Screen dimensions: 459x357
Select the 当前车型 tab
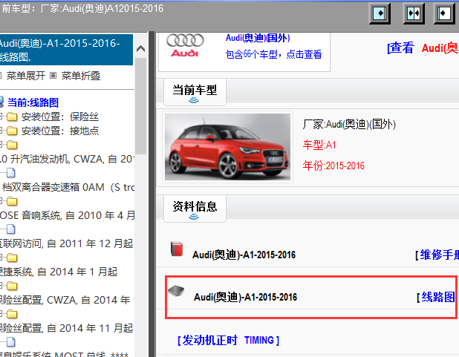click(195, 91)
